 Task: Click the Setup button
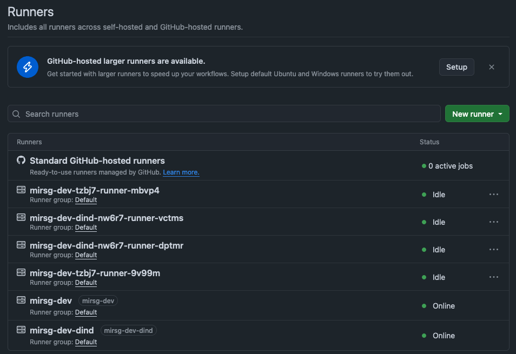click(457, 67)
